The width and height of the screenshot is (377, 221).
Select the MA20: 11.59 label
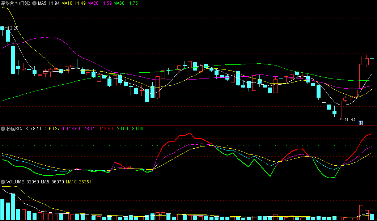point(99,3)
